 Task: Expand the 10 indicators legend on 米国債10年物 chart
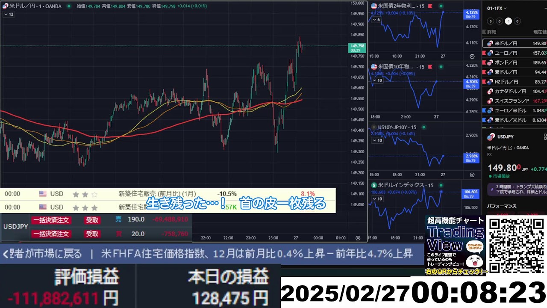point(376,80)
